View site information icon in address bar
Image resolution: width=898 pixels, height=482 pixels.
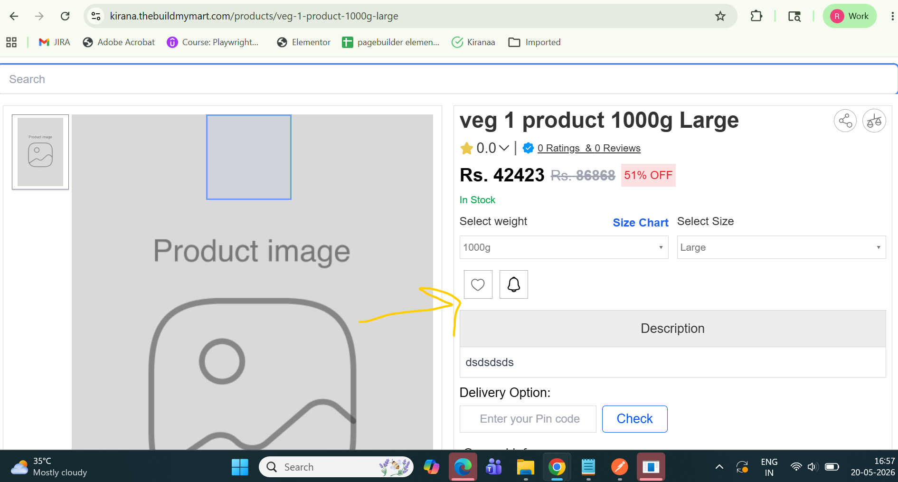pos(96,16)
